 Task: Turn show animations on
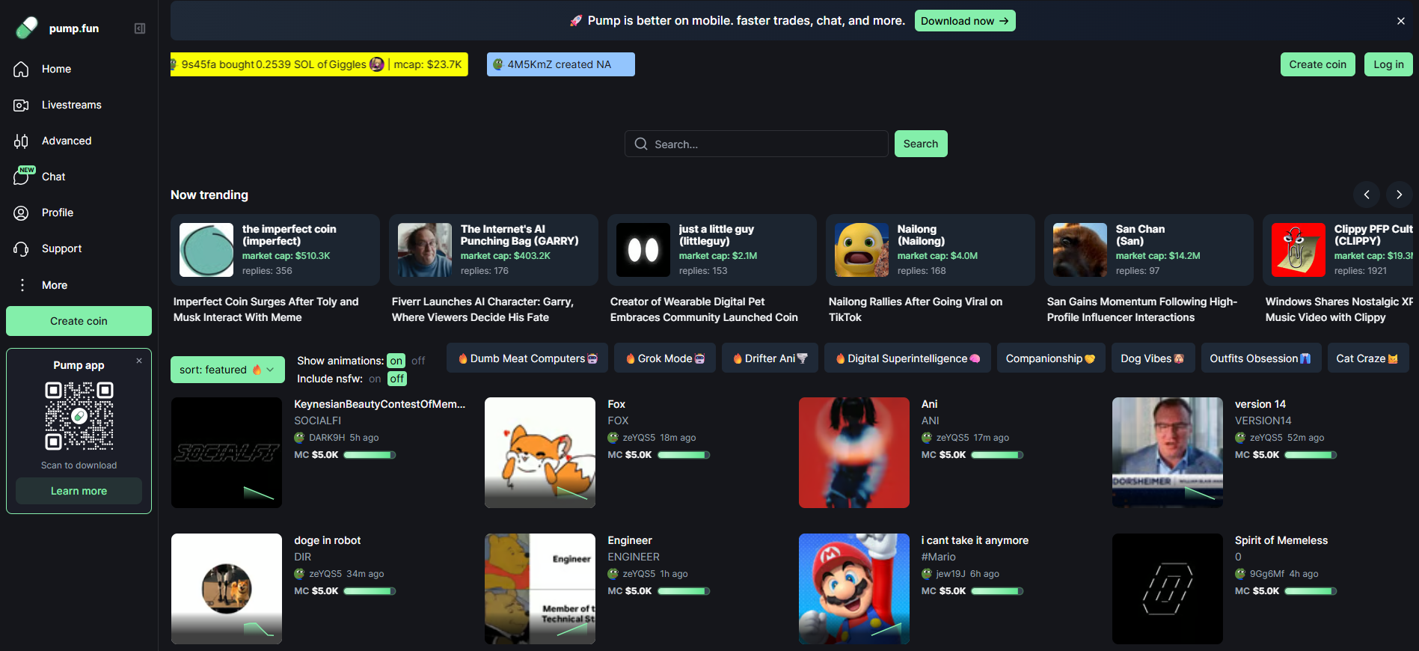[396, 361]
